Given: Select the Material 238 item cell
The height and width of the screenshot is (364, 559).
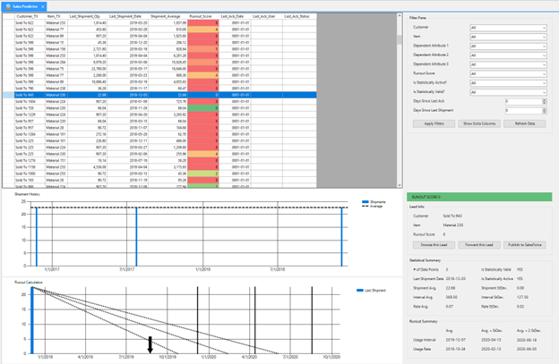Looking at the screenshot, I should [56, 89].
